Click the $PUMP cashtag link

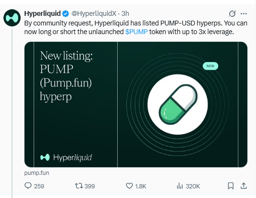pos(136,32)
